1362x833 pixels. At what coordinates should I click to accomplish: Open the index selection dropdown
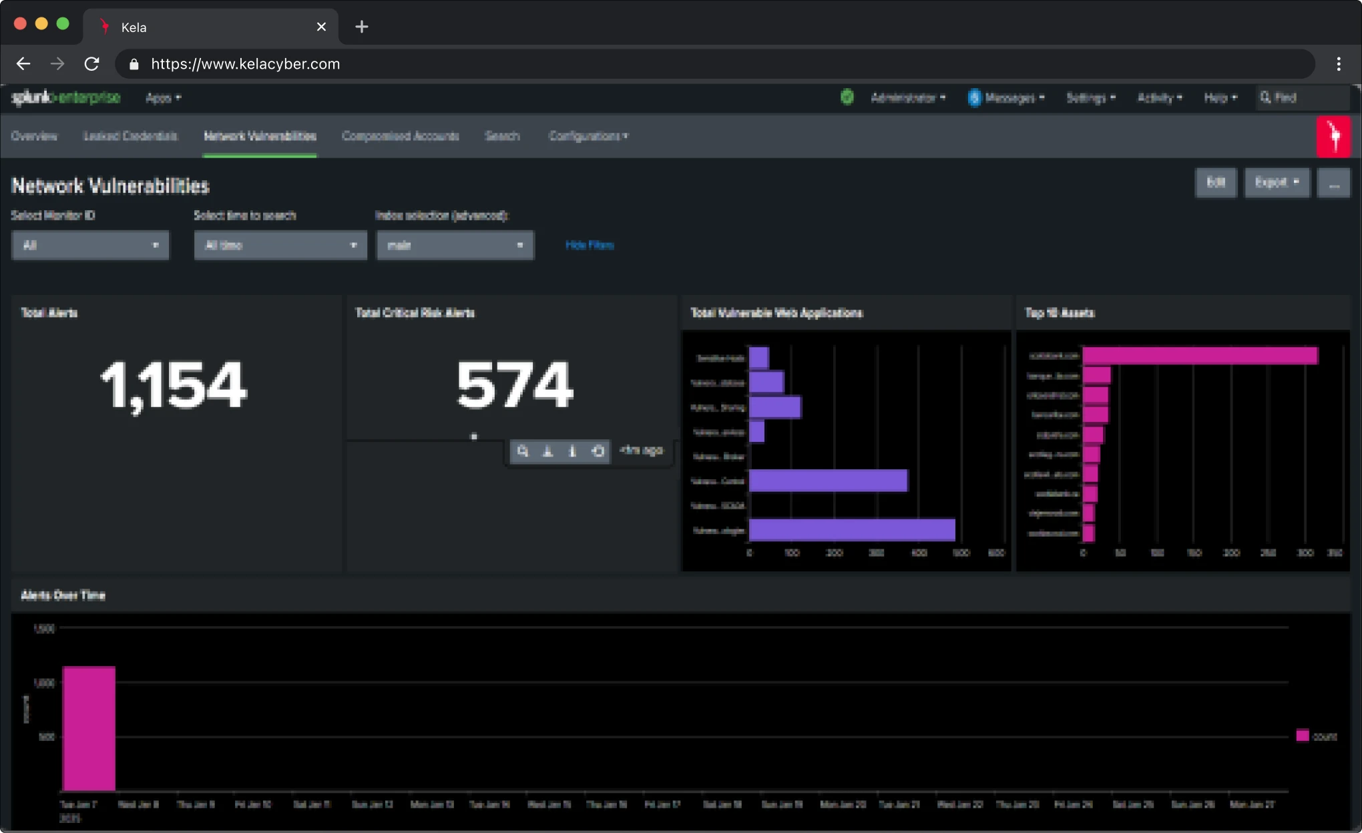(x=455, y=245)
